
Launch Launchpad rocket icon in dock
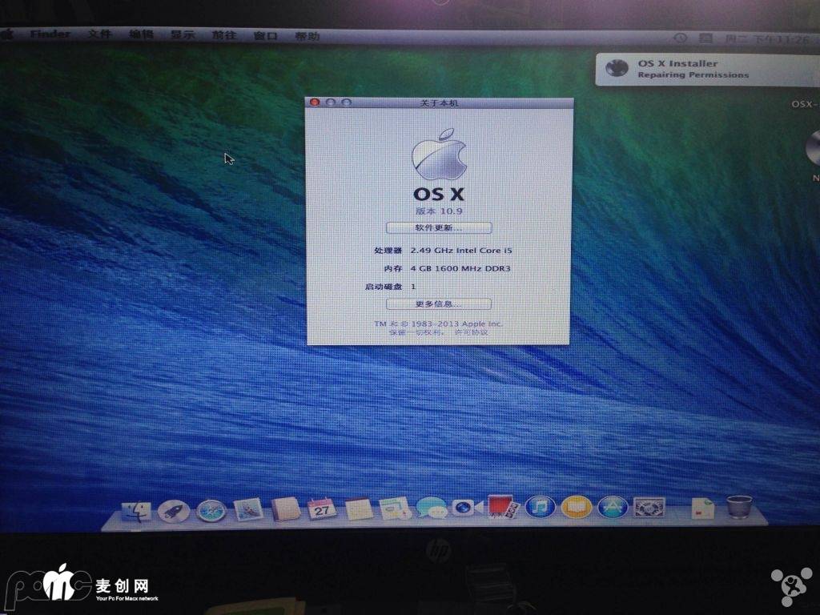(x=173, y=509)
